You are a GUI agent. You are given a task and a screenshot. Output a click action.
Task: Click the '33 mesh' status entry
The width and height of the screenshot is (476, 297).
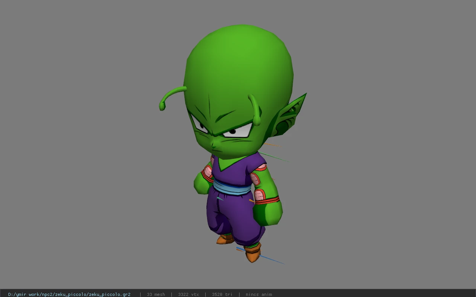tap(156, 294)
